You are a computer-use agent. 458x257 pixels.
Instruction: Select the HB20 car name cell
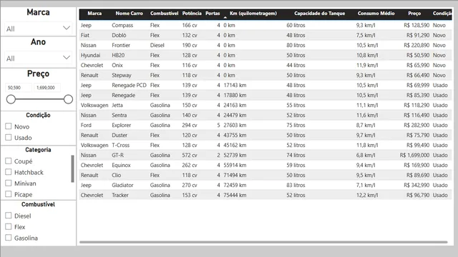coord(118,56)
